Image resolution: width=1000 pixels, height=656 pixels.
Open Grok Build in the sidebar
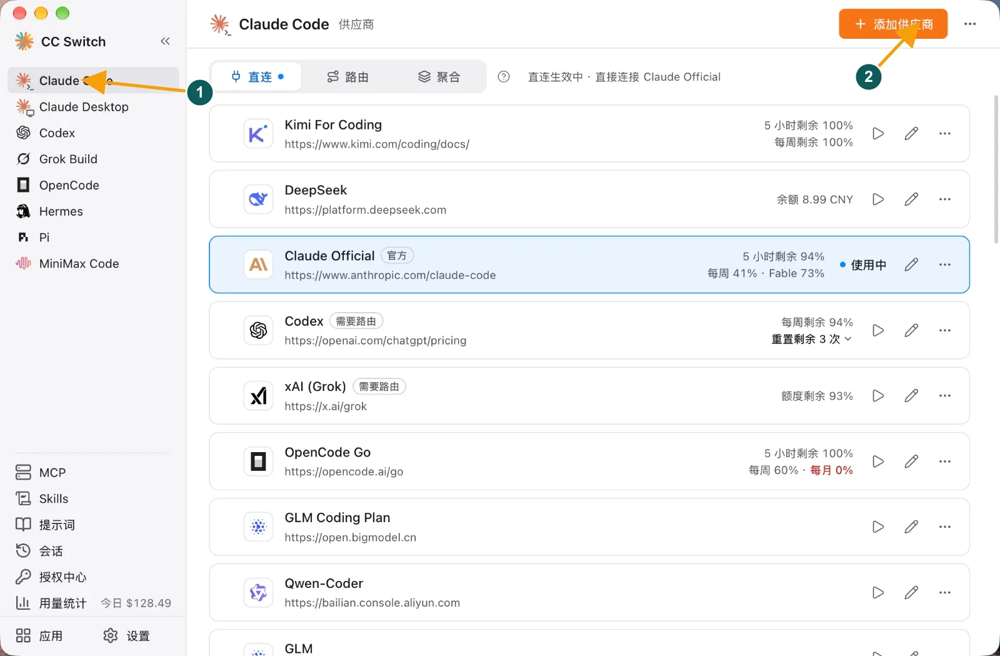click(93, 159)
